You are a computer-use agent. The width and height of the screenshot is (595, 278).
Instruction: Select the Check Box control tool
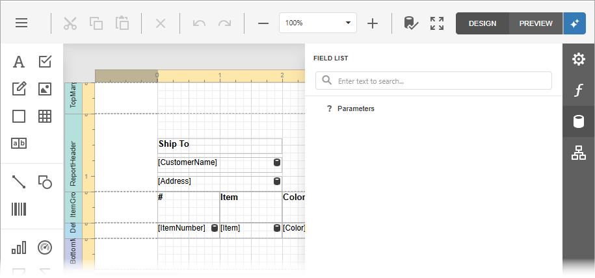[x=45, y=62]
